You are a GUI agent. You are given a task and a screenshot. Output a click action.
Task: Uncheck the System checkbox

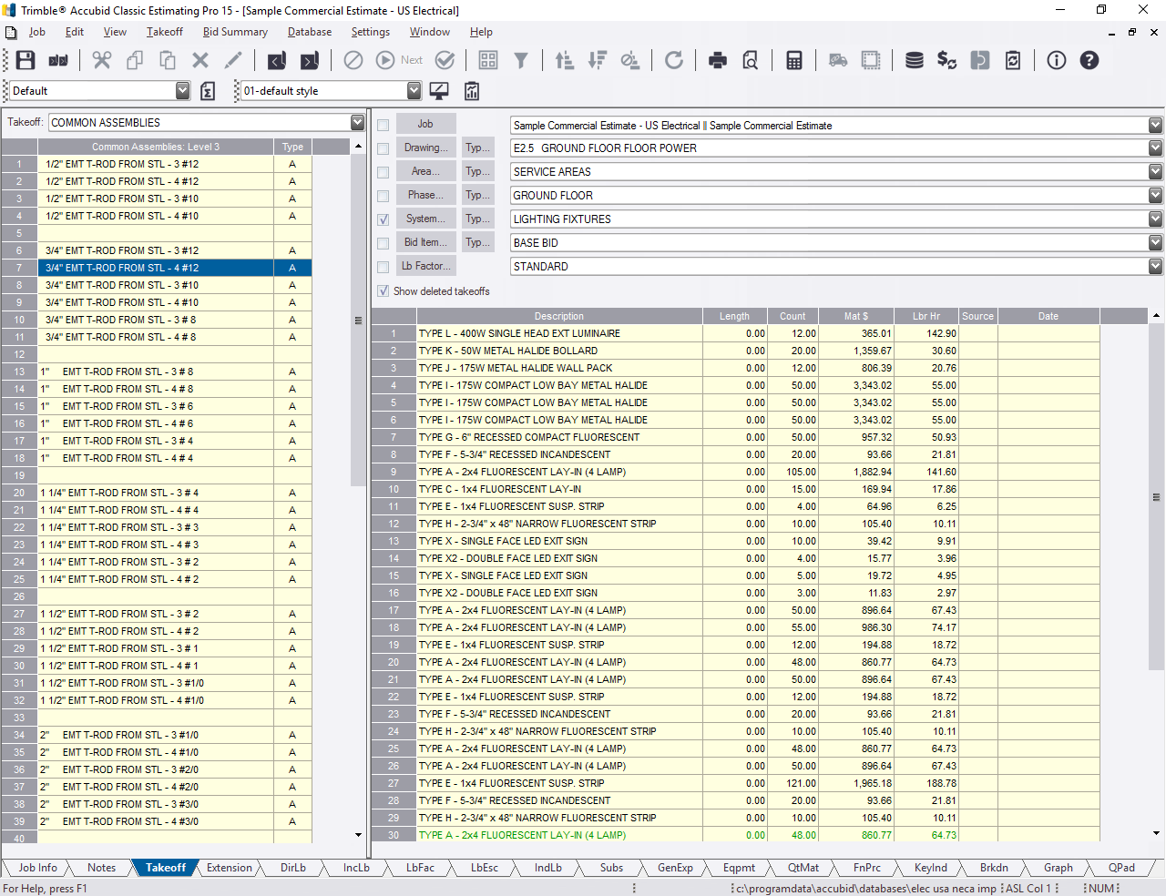click(x=383, y=219)
